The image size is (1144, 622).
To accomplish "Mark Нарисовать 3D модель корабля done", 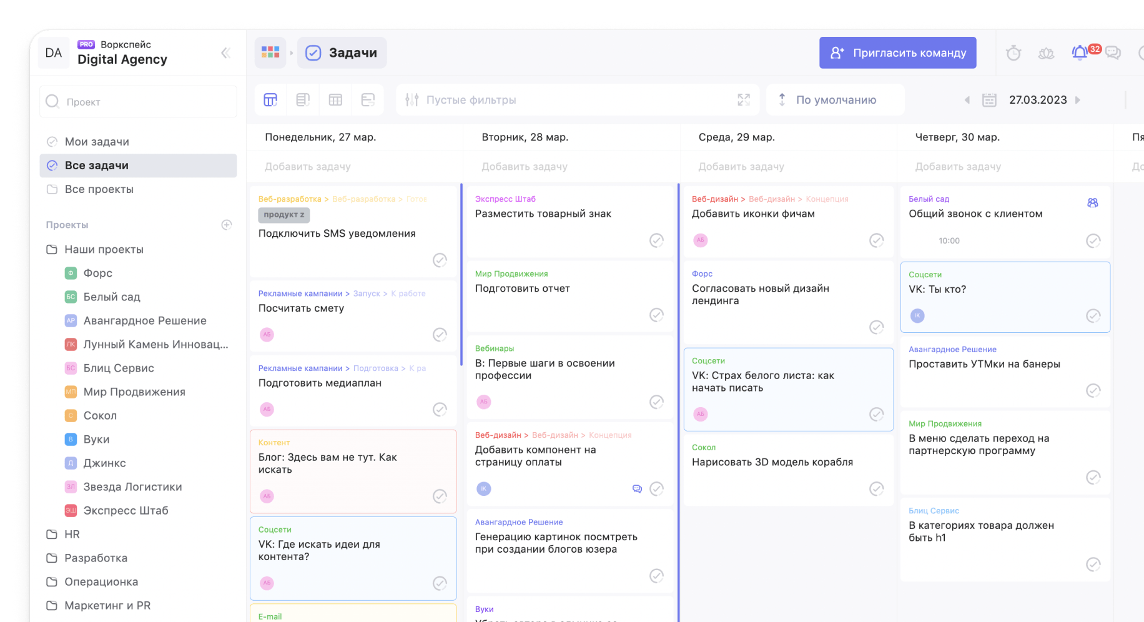I will point(877,489).
